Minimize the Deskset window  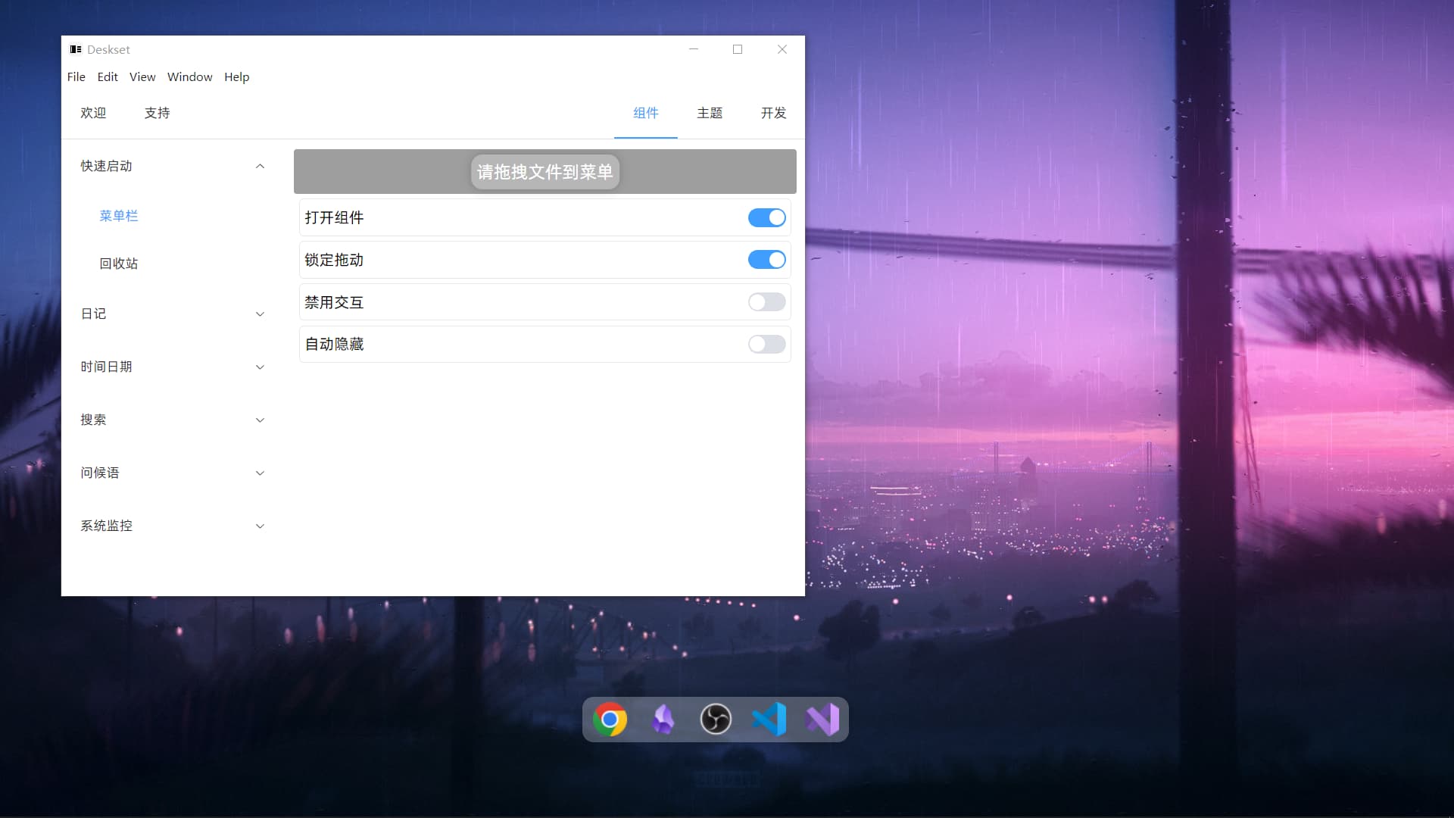click(693, 49)
